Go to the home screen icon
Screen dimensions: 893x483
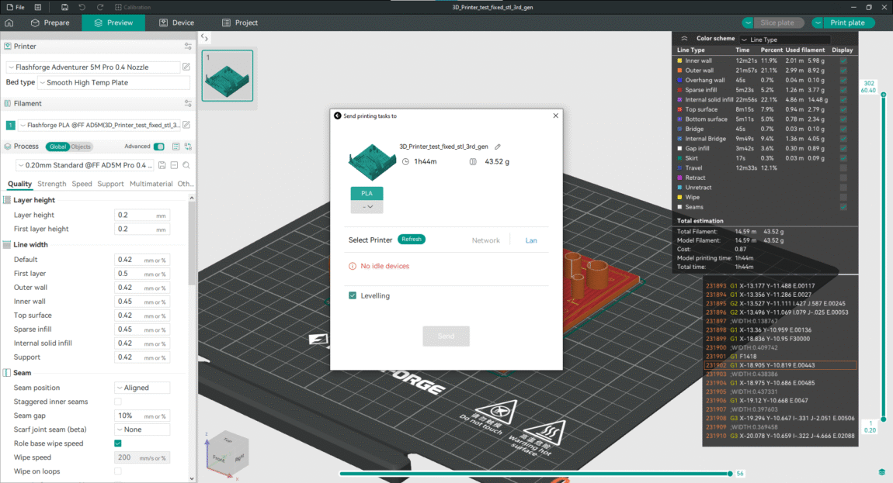pyautogui.click(x=9, y=22)
